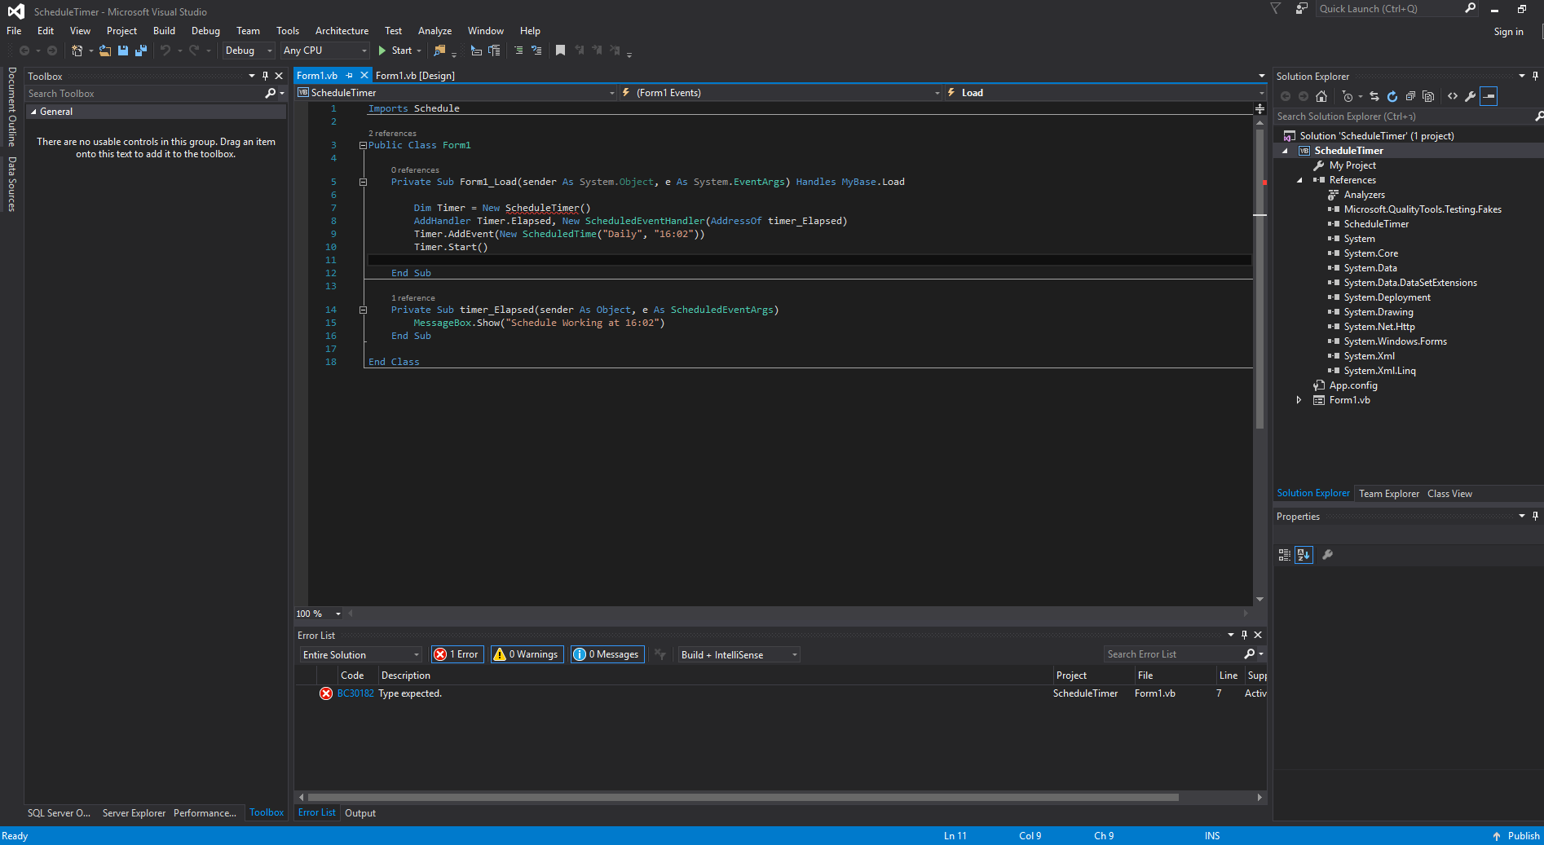Refresh the Solution Explorer

(1392, 96)
